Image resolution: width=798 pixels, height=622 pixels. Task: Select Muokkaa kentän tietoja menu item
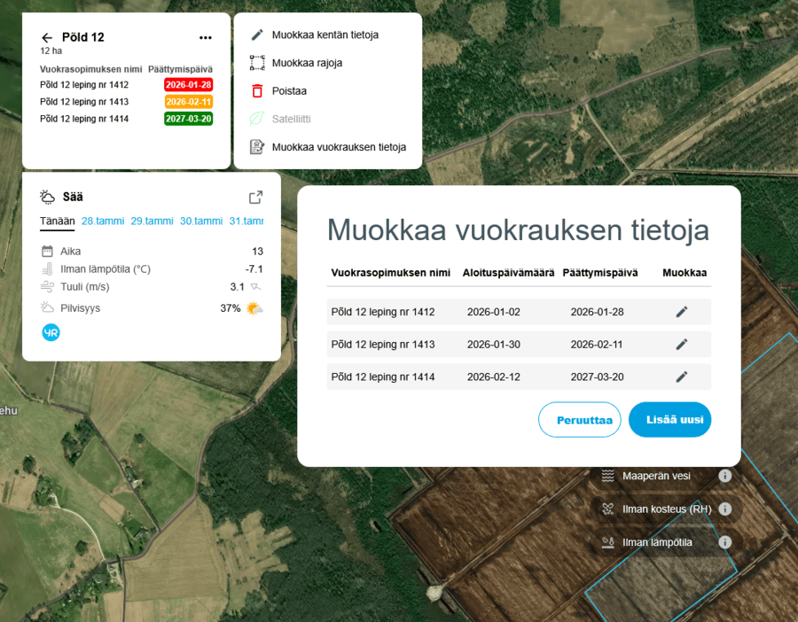[325, 35]
